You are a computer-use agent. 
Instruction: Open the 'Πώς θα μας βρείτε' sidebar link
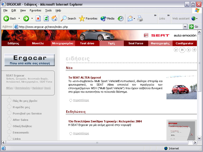click(x=25, y=101)
